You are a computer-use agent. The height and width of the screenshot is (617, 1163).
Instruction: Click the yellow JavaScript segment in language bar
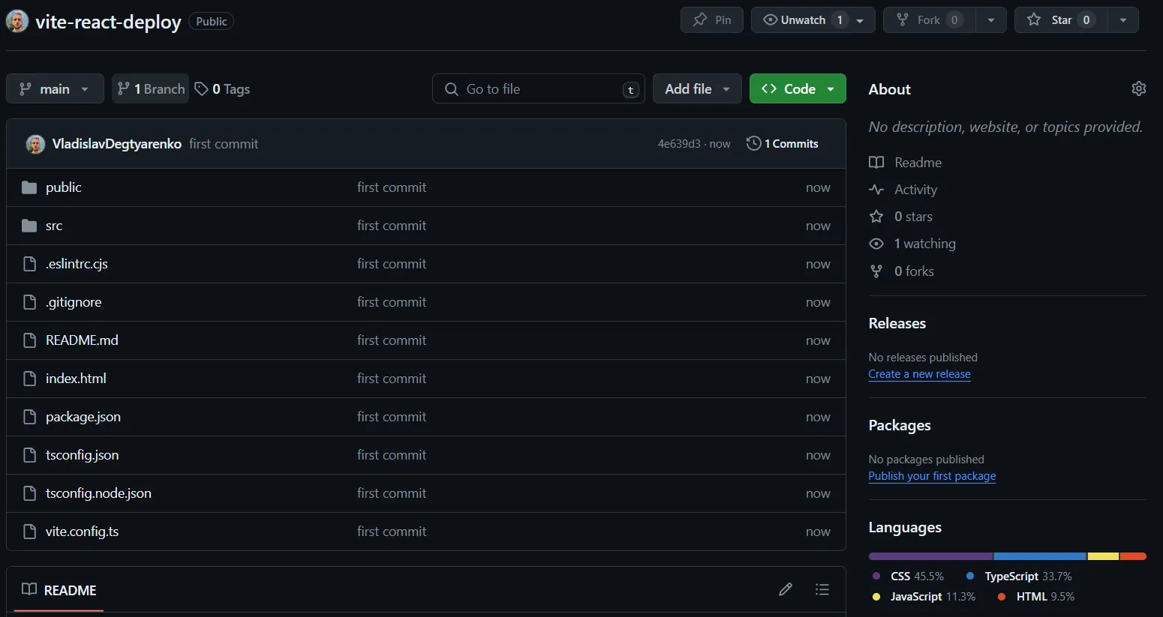(x=1103, y=556)
